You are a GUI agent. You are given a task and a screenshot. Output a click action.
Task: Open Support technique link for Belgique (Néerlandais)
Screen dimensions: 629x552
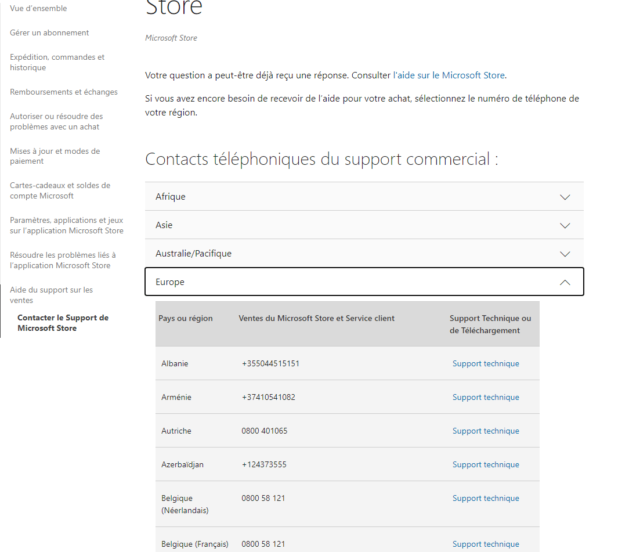(486, 498)
